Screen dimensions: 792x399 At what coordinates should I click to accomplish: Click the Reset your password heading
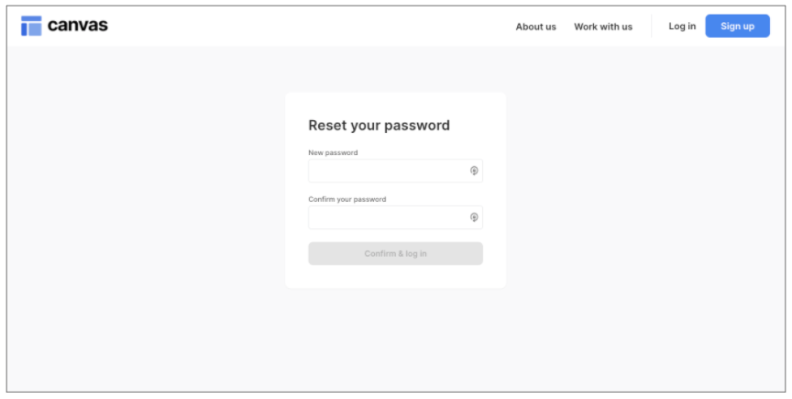(379, 126)
